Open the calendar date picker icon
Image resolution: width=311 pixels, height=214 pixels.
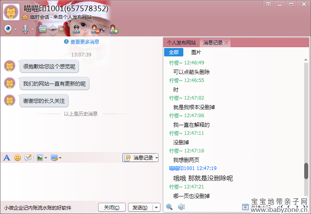245,207
